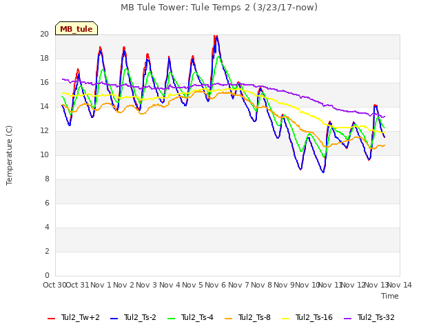Click the purple Tul2_Ts-32 legend swatch
This screenshot has height=331, width=441.
point(347,319)
